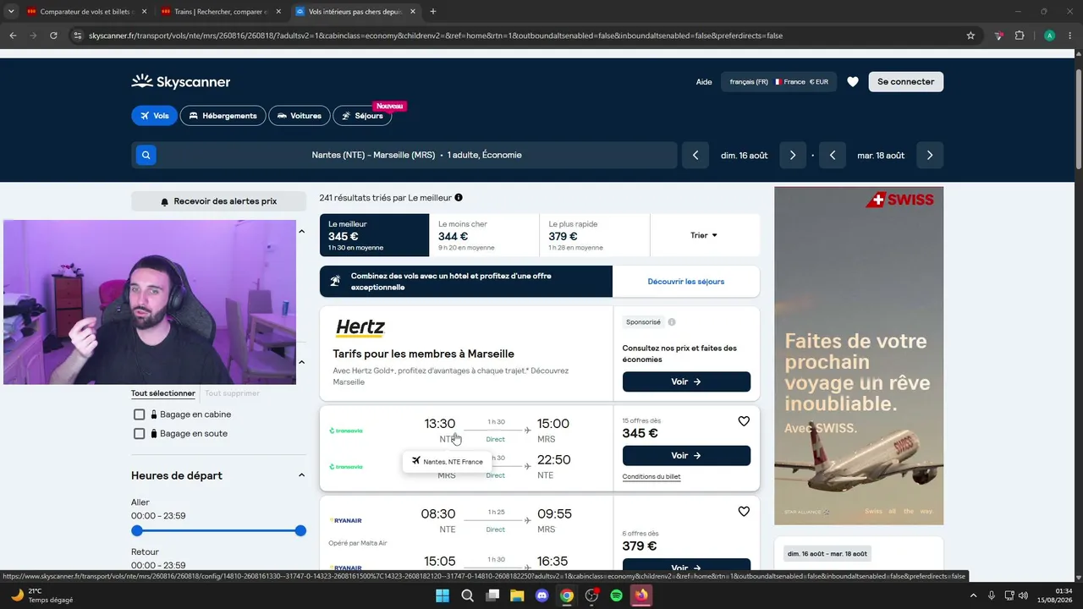Image resolution: width=1083 pixels, height=609 pixels.
Task: Switch to the Hébergements tab
Action: click(223, 116)
